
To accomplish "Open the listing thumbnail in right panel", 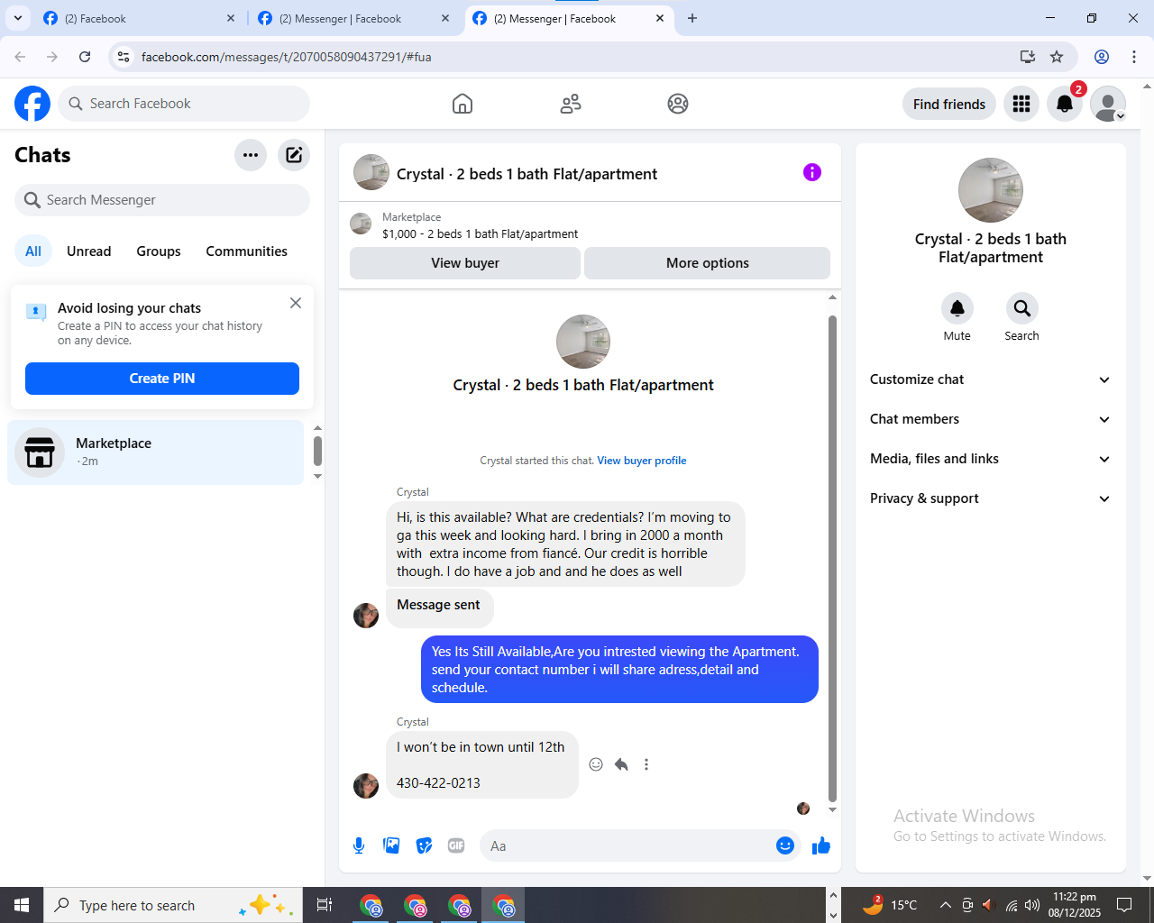I will tap(991, 190).
